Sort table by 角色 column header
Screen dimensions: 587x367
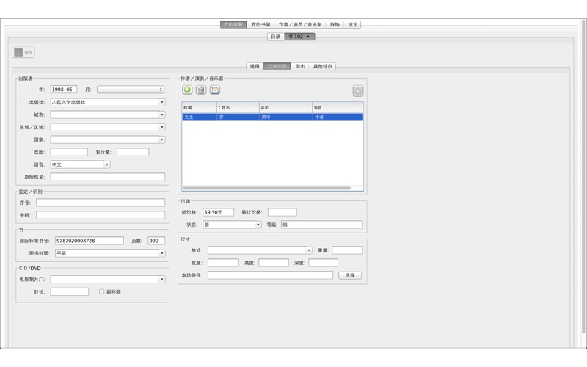coord(338,107)
